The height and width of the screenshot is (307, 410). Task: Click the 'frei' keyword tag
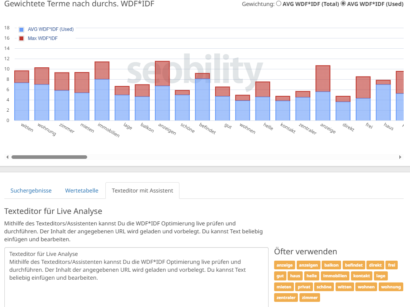pyautogui.click(x=392, y=265)
